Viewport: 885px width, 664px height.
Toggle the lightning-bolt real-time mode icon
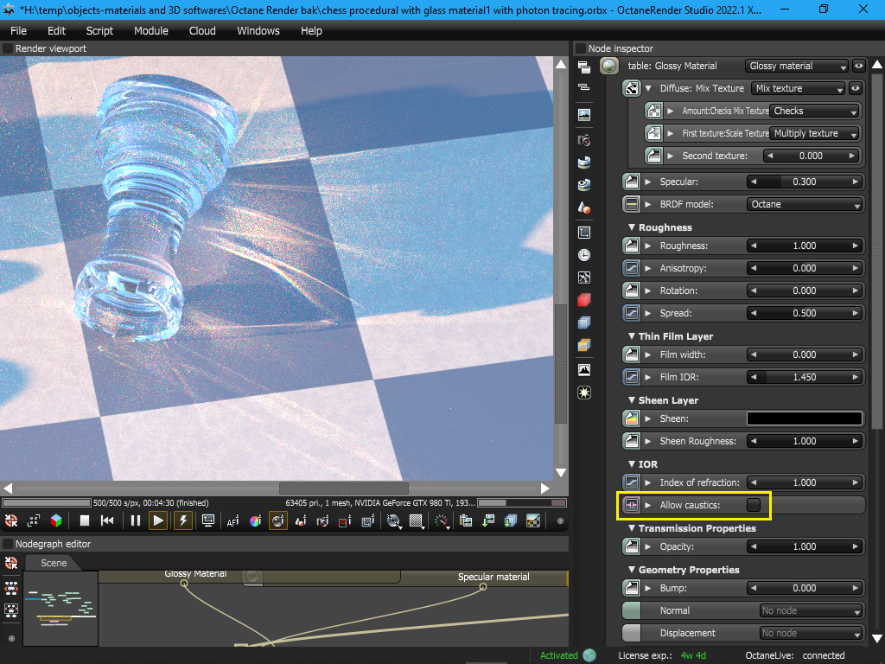pos(183,520)
